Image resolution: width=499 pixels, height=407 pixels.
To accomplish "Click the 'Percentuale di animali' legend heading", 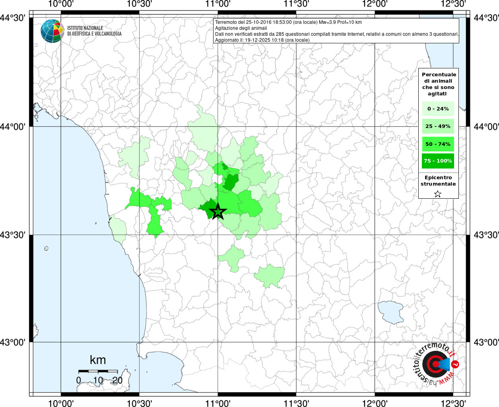I will (x=439, y=84).
